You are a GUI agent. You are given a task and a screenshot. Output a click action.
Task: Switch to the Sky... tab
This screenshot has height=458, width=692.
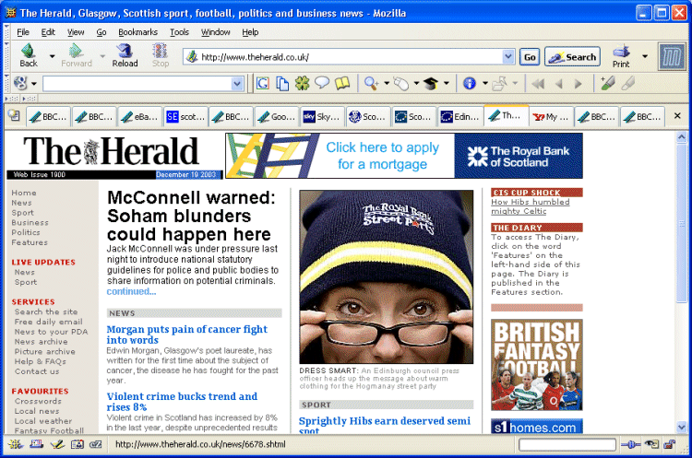pos(322,117)
